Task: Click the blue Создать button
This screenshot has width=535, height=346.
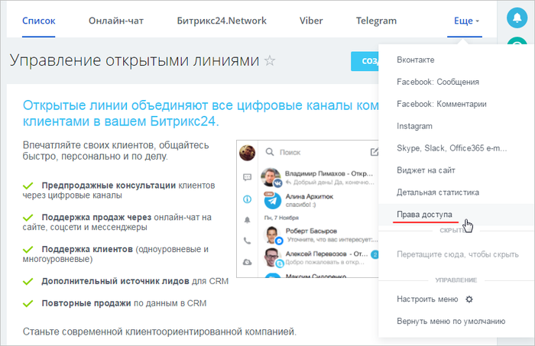Action: coord(365,61)
